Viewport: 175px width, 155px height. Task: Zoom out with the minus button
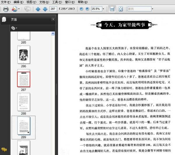tap(81, 9)
